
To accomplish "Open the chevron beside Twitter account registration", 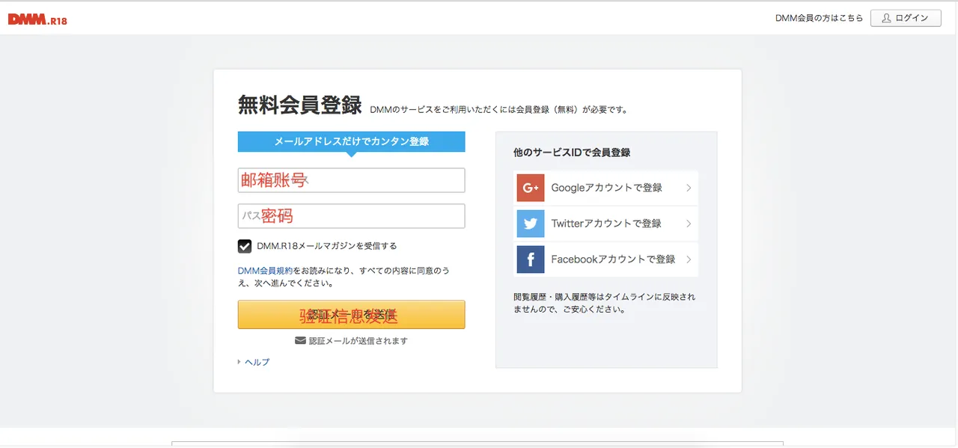I will coord(689,224).
